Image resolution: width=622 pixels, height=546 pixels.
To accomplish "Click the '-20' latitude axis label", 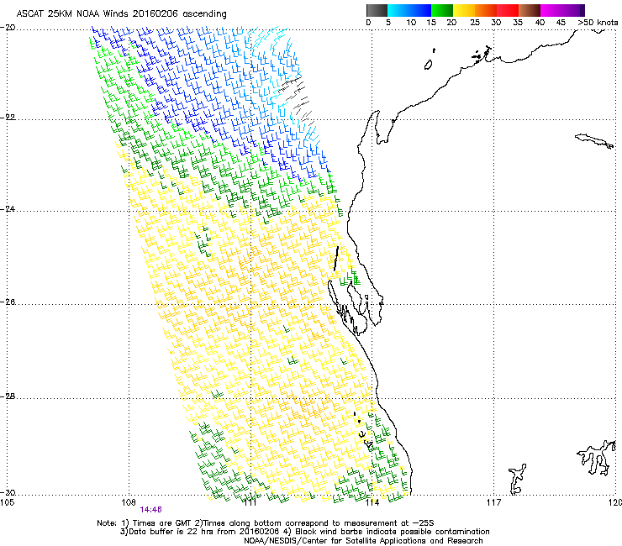I will (8, 28).
